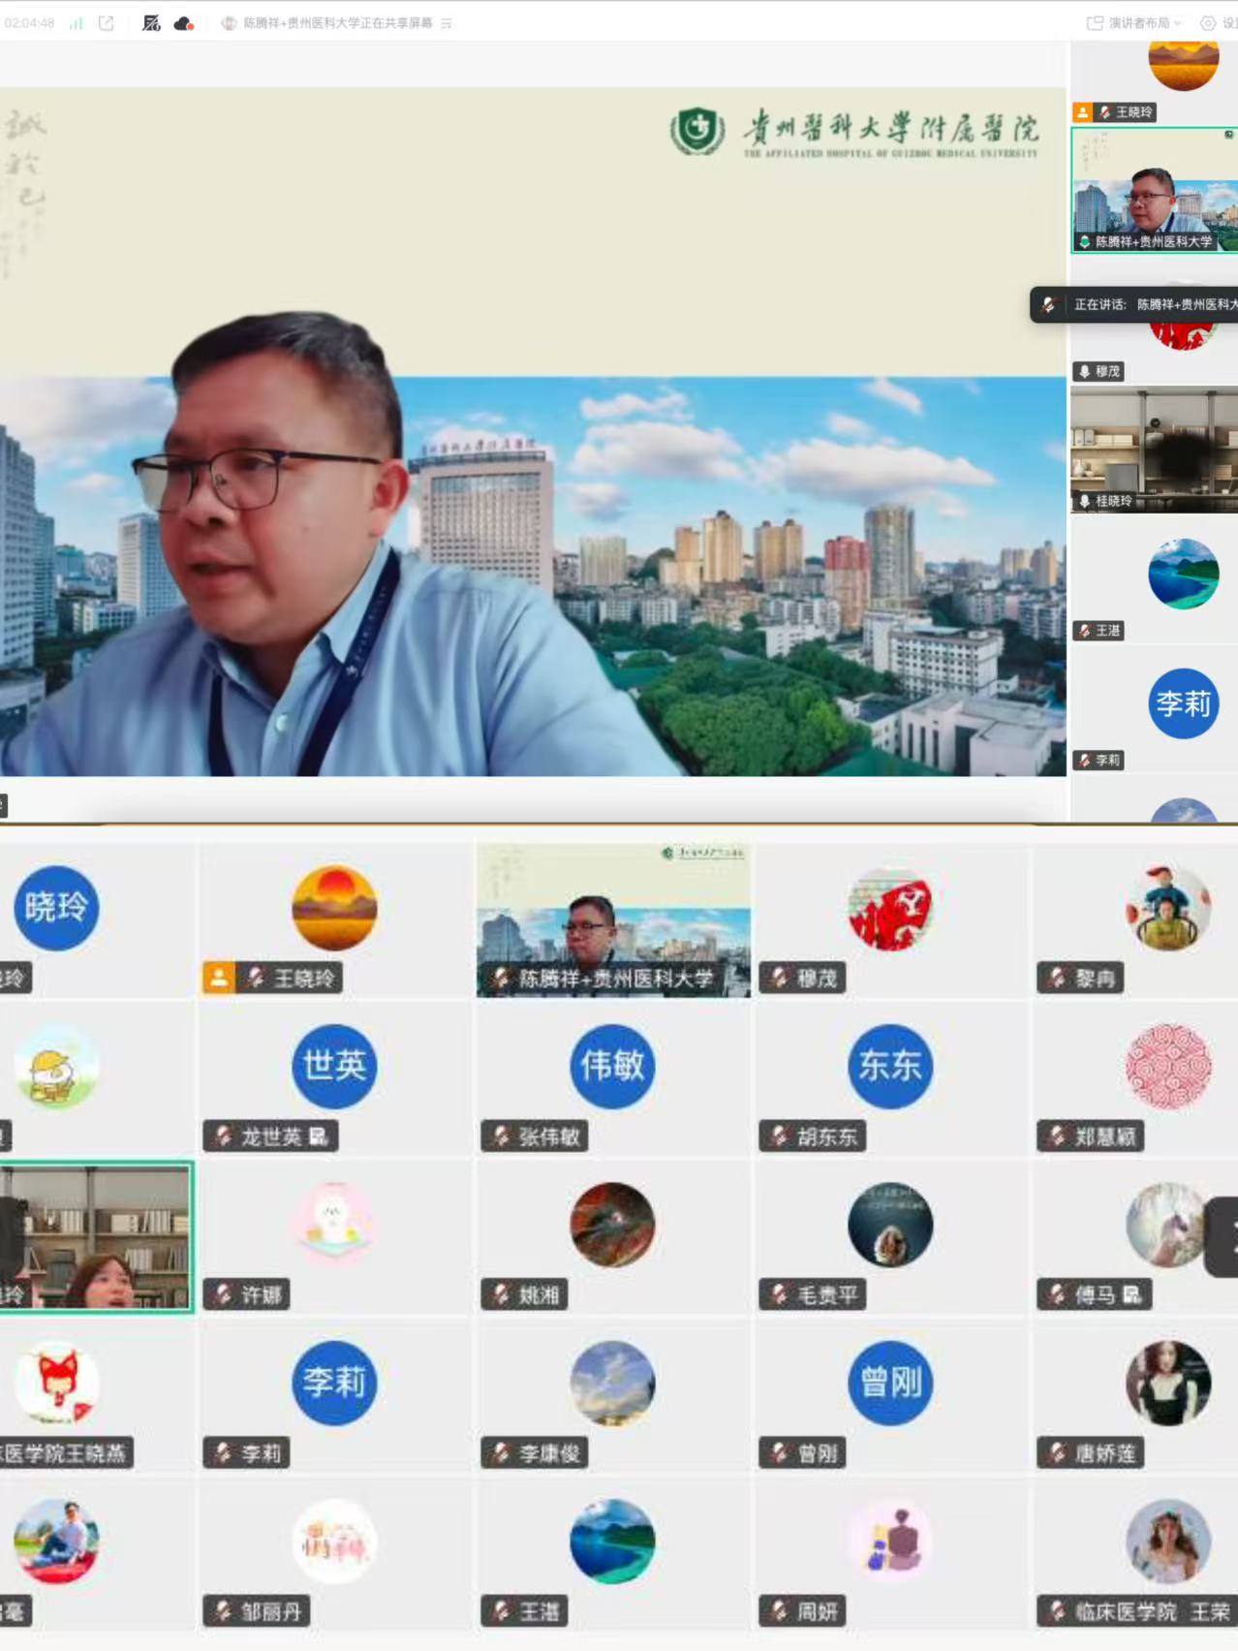Click the device icon next to 龙世英
This screenshot has width=1238, height=1651.
tap(318, 1136)
